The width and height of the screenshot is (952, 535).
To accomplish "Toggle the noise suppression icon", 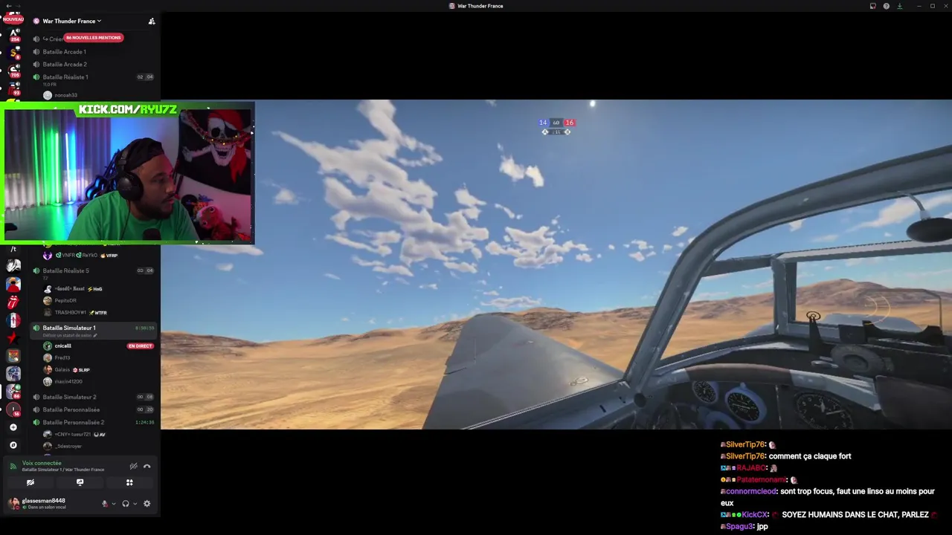I will 133,466.
